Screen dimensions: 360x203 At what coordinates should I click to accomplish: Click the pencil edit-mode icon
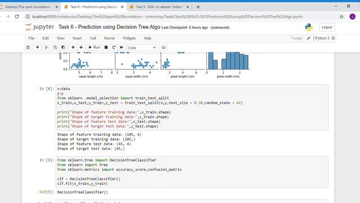coord(309,38)
